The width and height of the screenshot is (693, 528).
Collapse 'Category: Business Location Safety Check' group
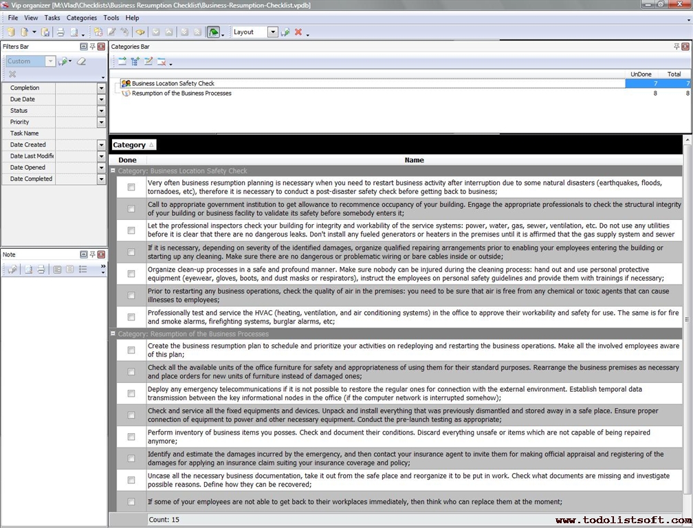click(113, 170)
